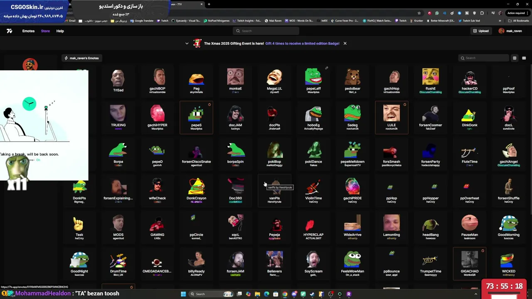Open the Twitch Sub Vod bookmark

click(469, 21)
